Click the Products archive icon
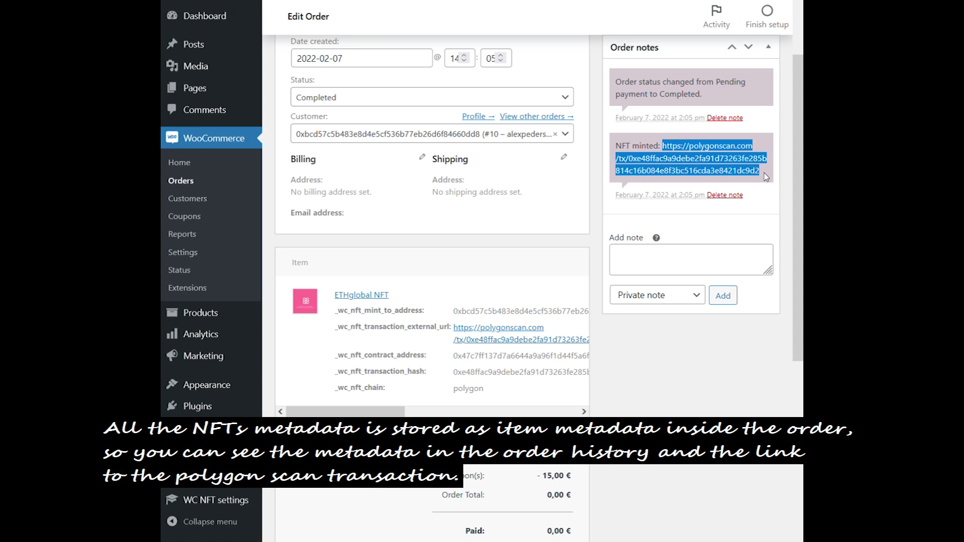This screenshot has height=542, width=964. click(x=172, y=312)
